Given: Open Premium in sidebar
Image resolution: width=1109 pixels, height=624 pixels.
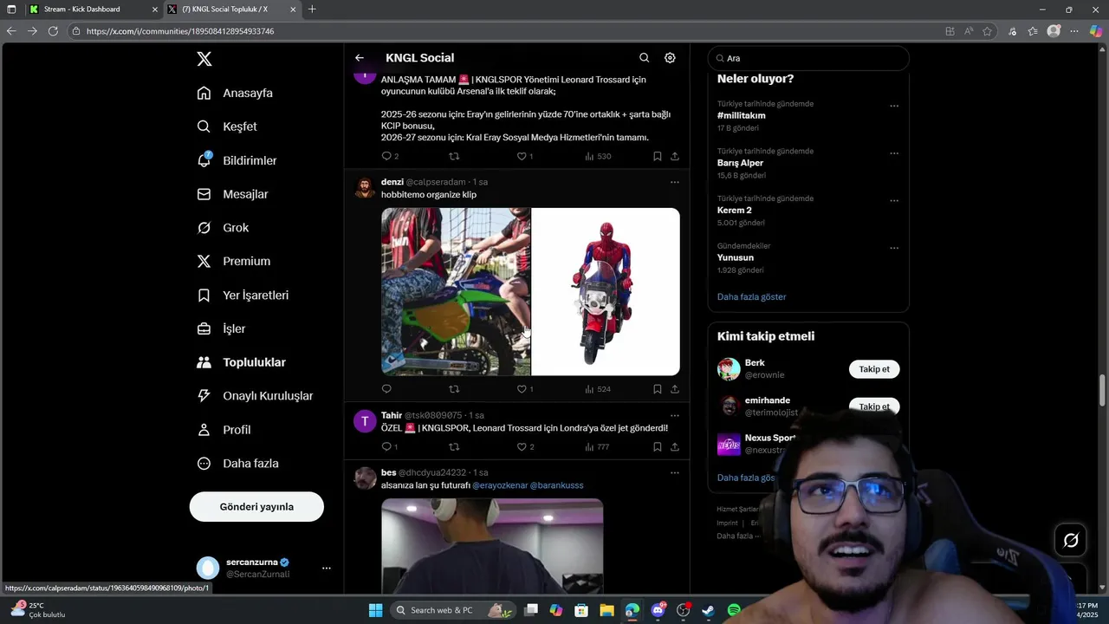Looking at the screenshot, I should pyautogui.click(x=234, y=261).
